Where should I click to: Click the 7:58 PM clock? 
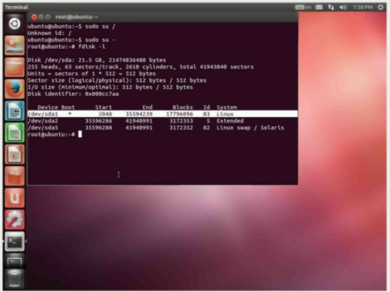[361, 6]
